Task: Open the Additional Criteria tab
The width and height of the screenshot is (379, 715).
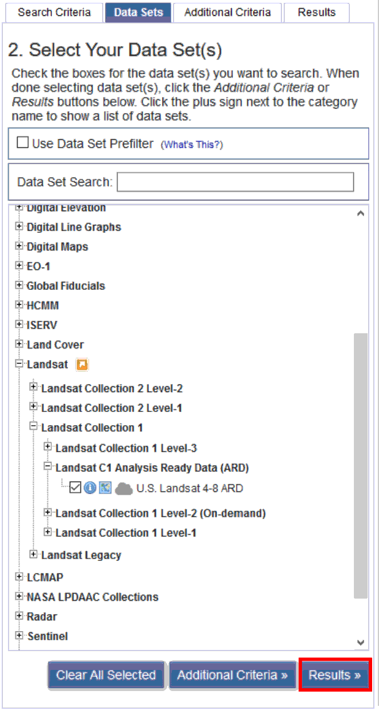Action: click(x=227, y=13)
